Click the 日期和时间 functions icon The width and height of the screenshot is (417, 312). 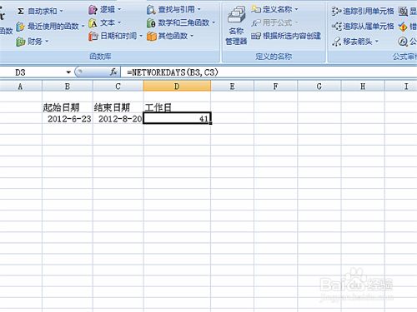coord(93,36)
